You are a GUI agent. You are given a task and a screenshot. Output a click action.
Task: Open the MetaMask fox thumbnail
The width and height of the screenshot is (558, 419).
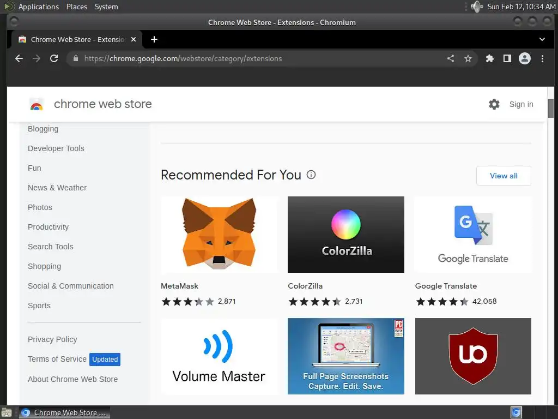219,235
